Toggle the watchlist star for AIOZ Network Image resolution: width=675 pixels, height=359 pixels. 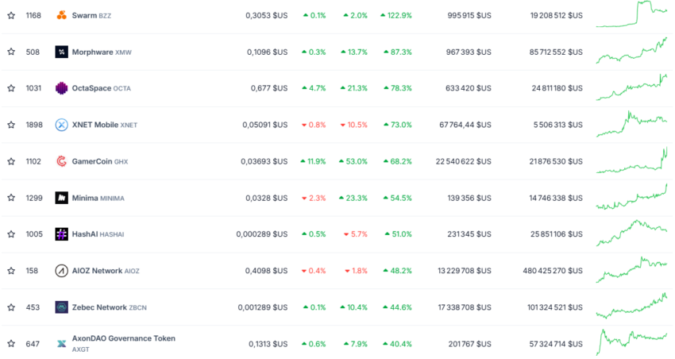point(11,271)
